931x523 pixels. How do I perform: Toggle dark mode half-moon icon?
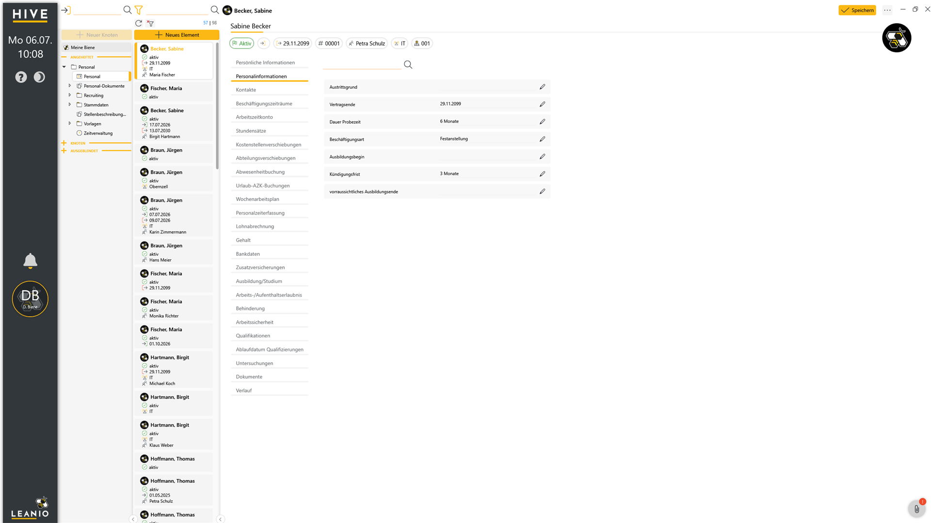pyautogui.click(x=39, y=77)
